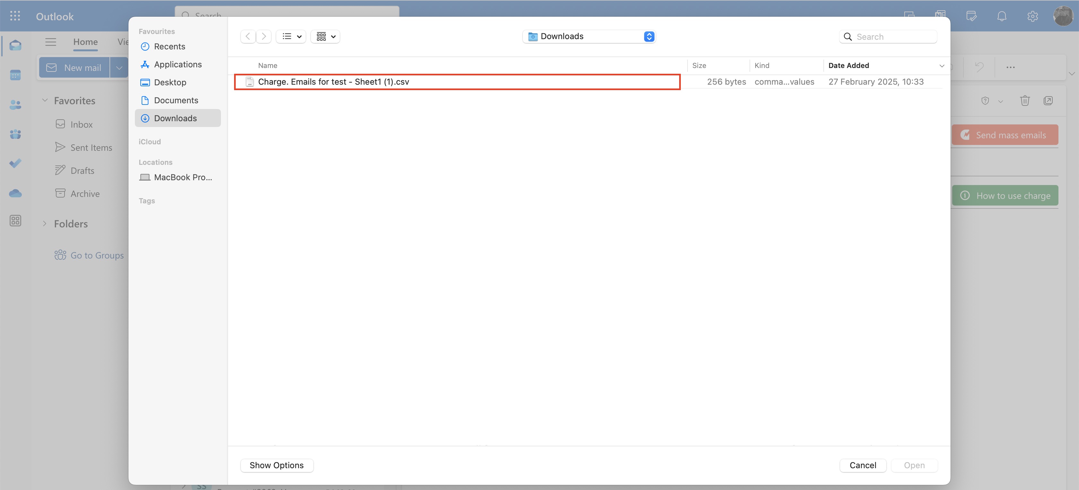Open the Outlook app launcher grid
This screenshot has width=1079, height=490.
pos(15,16)
